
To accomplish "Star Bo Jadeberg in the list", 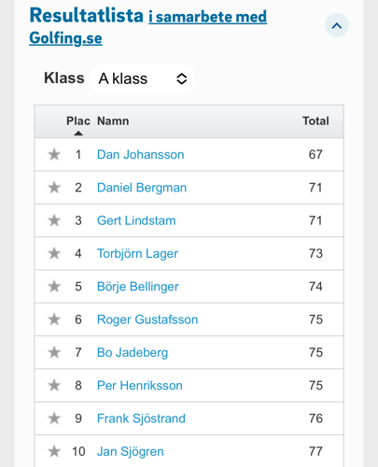I will [54, 352].
